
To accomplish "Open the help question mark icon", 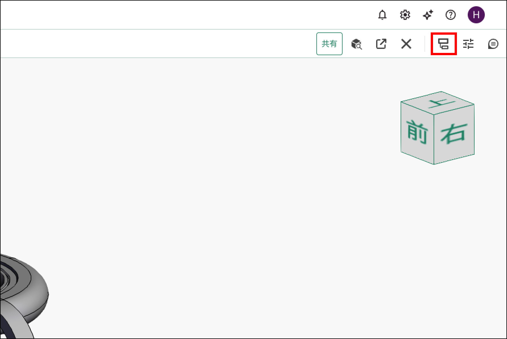I will pyautogui.click(x=450, y=15).
